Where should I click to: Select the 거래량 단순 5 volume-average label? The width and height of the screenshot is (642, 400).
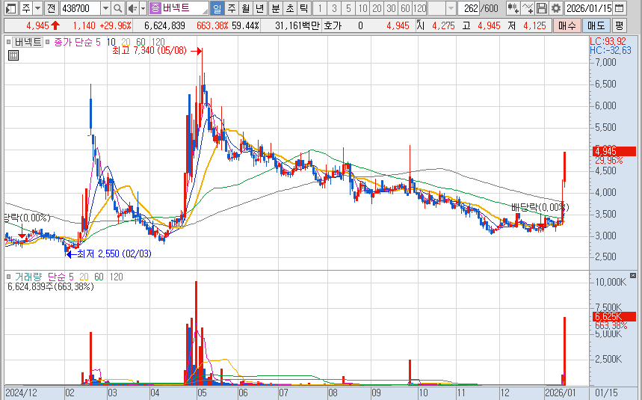61,277
